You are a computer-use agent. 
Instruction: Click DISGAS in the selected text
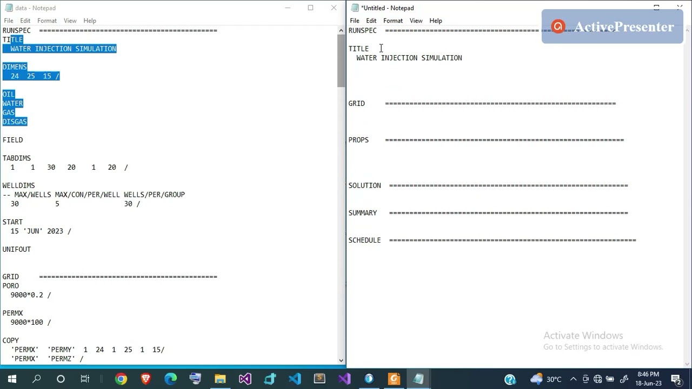tap(15, 122)
